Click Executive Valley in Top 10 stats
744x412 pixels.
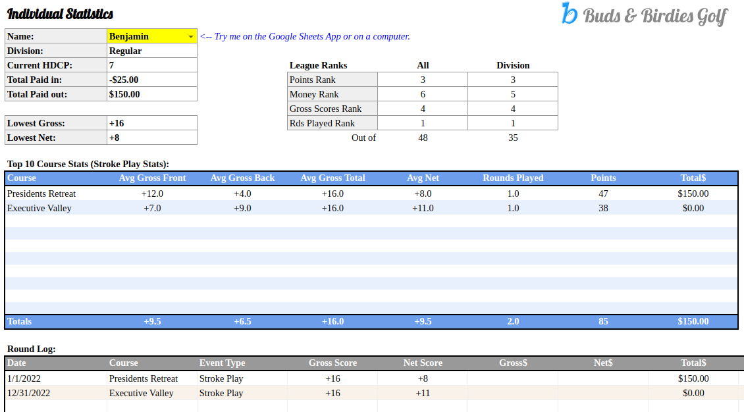tap(40, 208)
